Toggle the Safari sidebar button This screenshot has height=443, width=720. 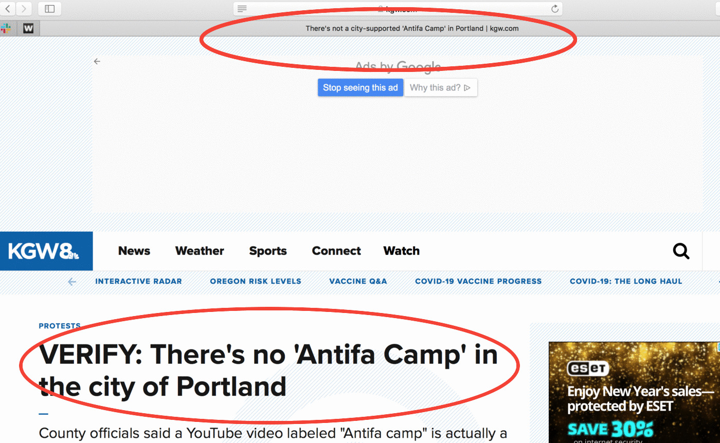pyautogui.click(x=49, y=8)
